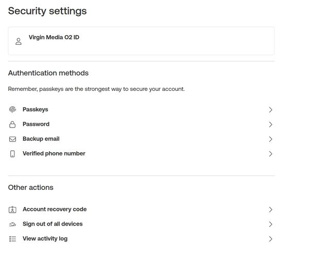This screenshot has height=258, width=309.
Task: Click the Password padlock icon
Action: [12, 124]
